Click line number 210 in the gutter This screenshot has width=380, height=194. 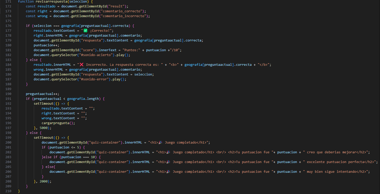pos(8,191)
